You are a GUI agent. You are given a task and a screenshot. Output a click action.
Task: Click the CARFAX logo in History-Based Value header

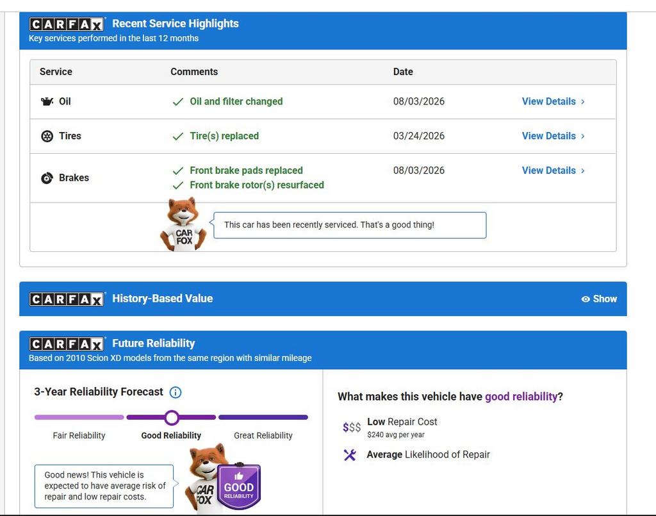[x=67, y=299]
